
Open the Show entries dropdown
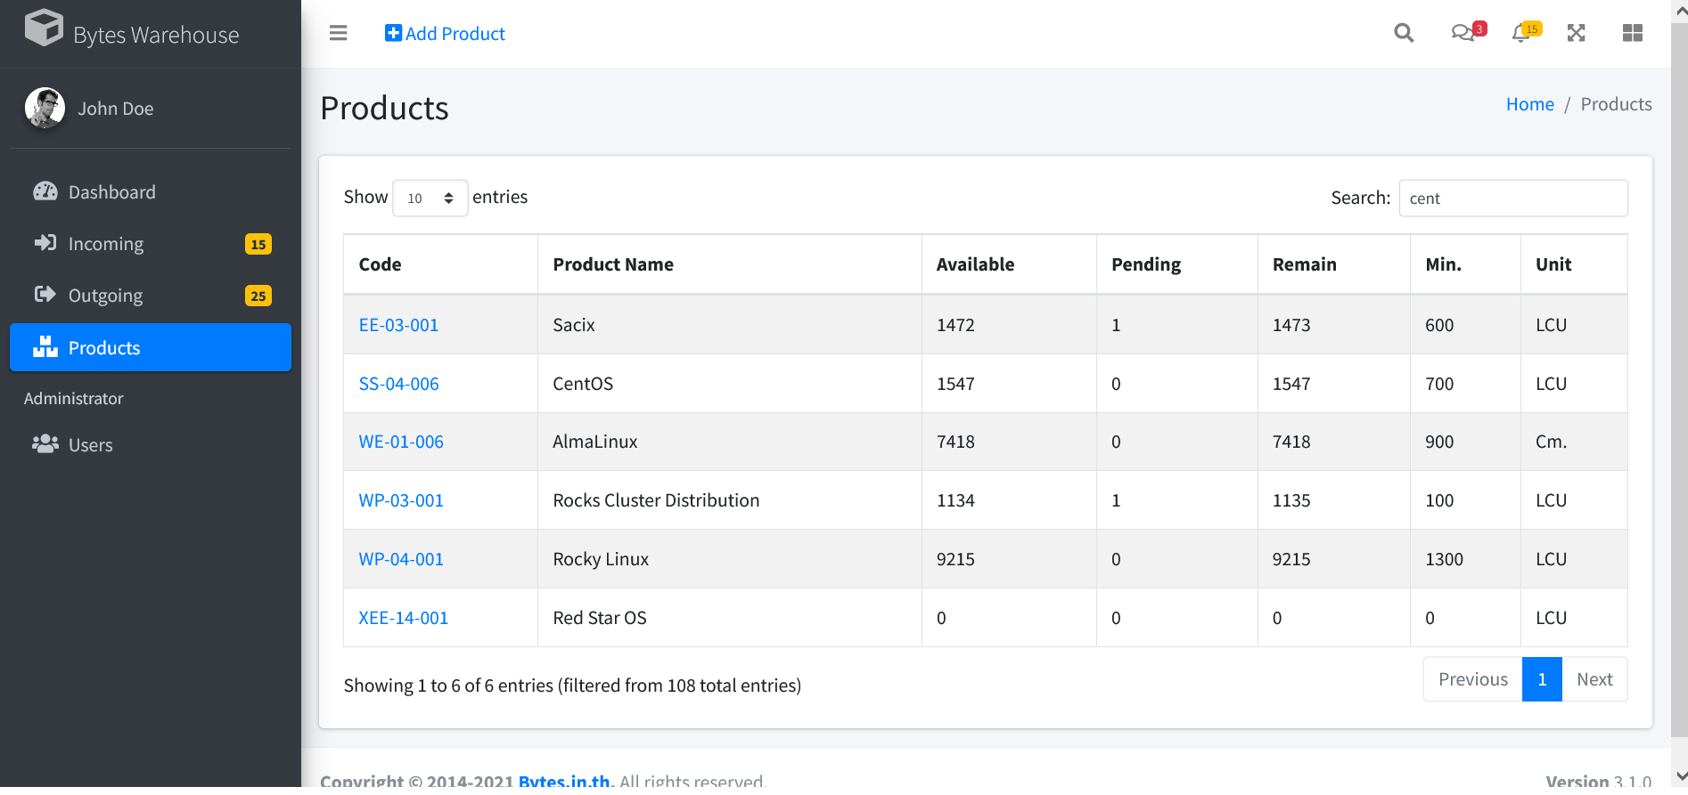tap(430, 198)
